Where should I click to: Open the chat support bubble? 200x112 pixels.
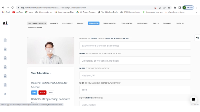(x=193, y=100)
